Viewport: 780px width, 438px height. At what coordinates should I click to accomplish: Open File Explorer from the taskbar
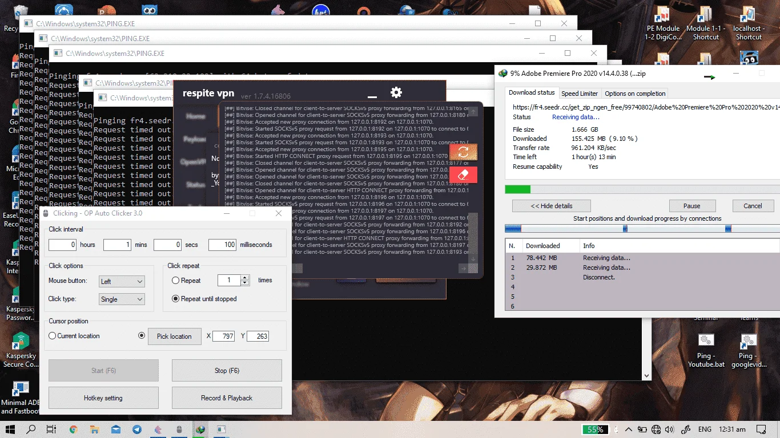point(95,429)
